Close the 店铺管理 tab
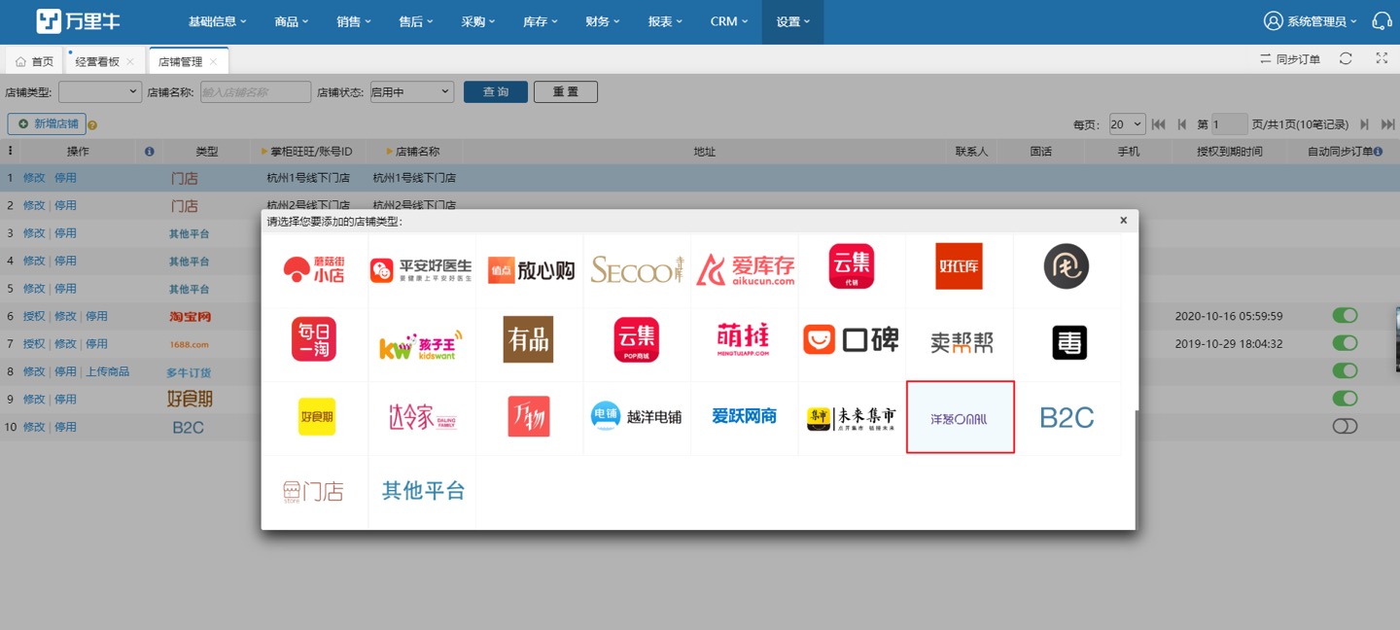Image resolution: width=1400 pixels, height=630 pixels. 213,61
